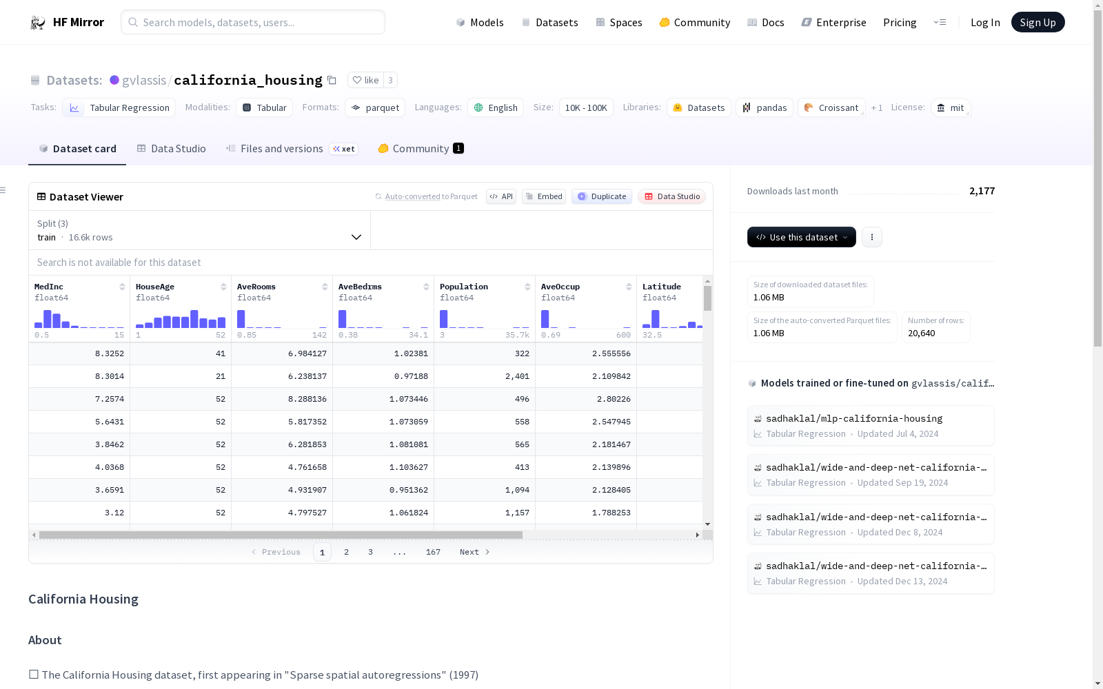Click the parquet format tag
Image resolution: width=1103 pixels, height=689 pixels.
(x=375, y=107)
